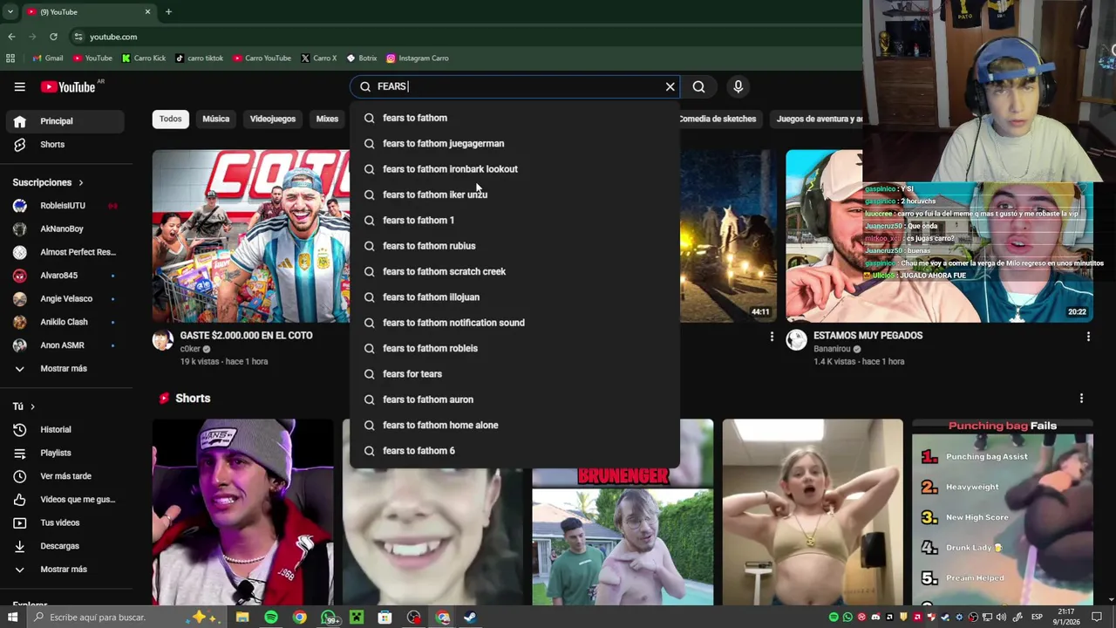This screenshot has width=1116, height=628.
Task: Open Playlists in sidebar
Action: click(65, 453)
